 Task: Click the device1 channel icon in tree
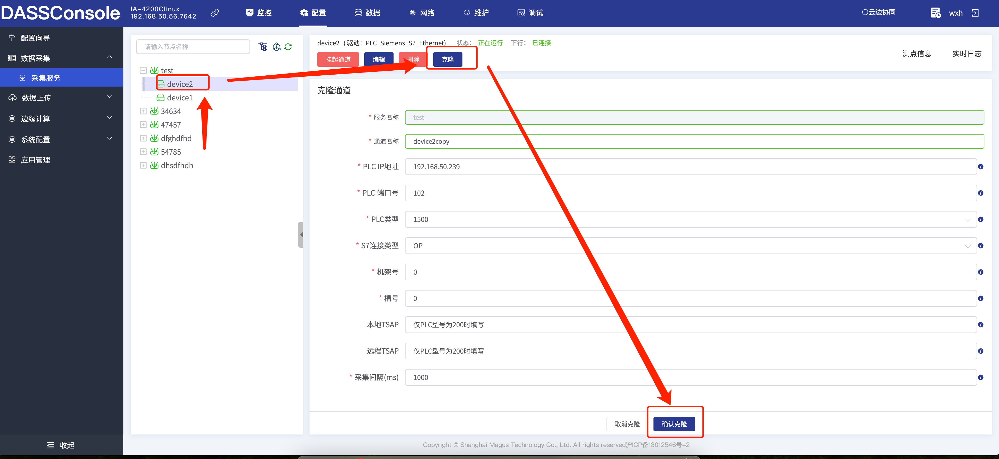pyautogui.click(x=160, y=97)
